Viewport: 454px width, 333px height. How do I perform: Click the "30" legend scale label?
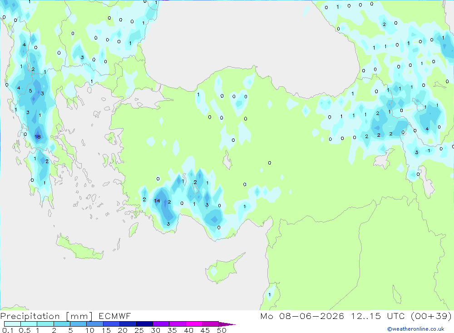[x=155, y=330]
